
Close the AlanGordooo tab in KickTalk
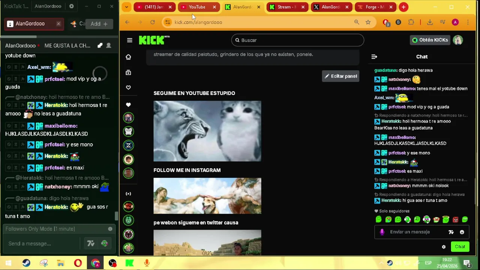tap(58, 24)
